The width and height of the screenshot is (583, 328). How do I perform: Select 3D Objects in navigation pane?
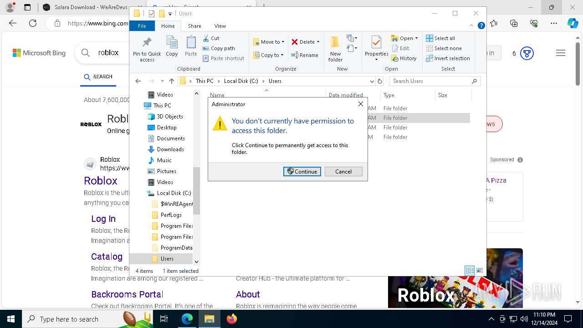point(169,117)
